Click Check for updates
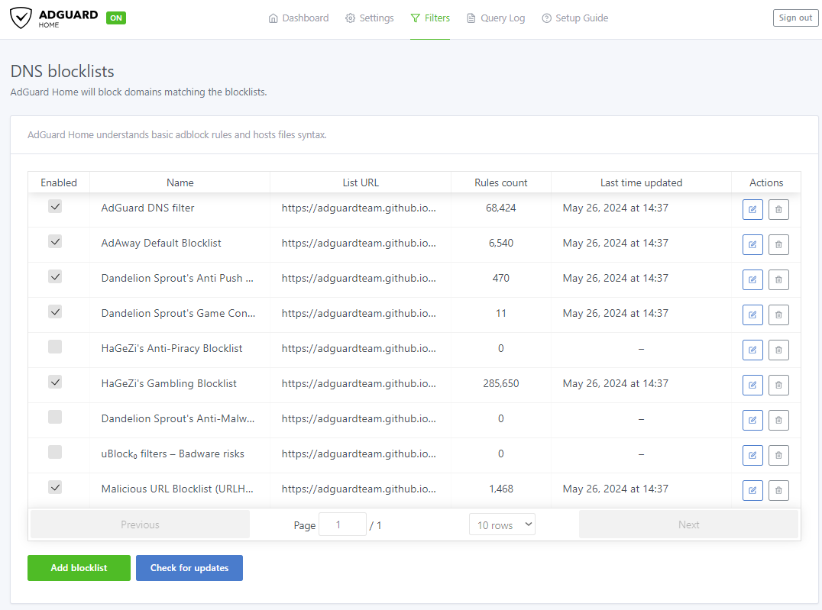 pos(189,568)
